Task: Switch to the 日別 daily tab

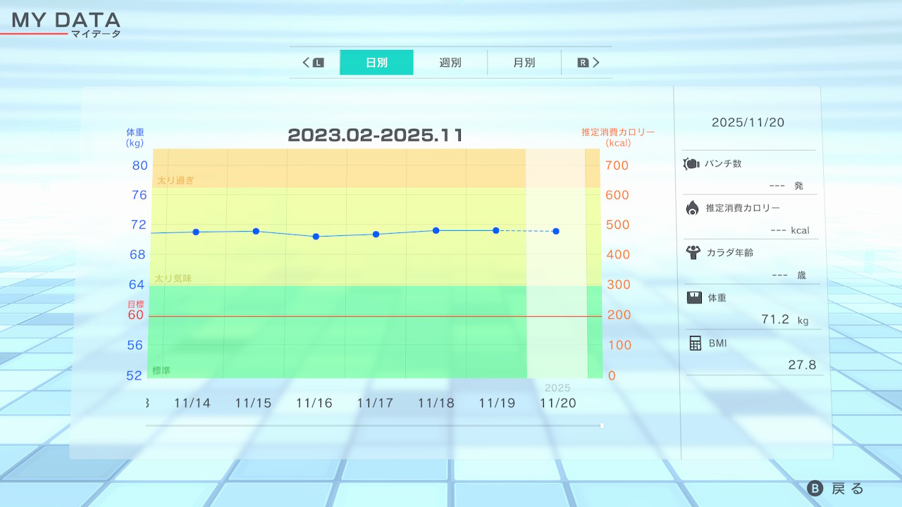Action: click(376, 63)
